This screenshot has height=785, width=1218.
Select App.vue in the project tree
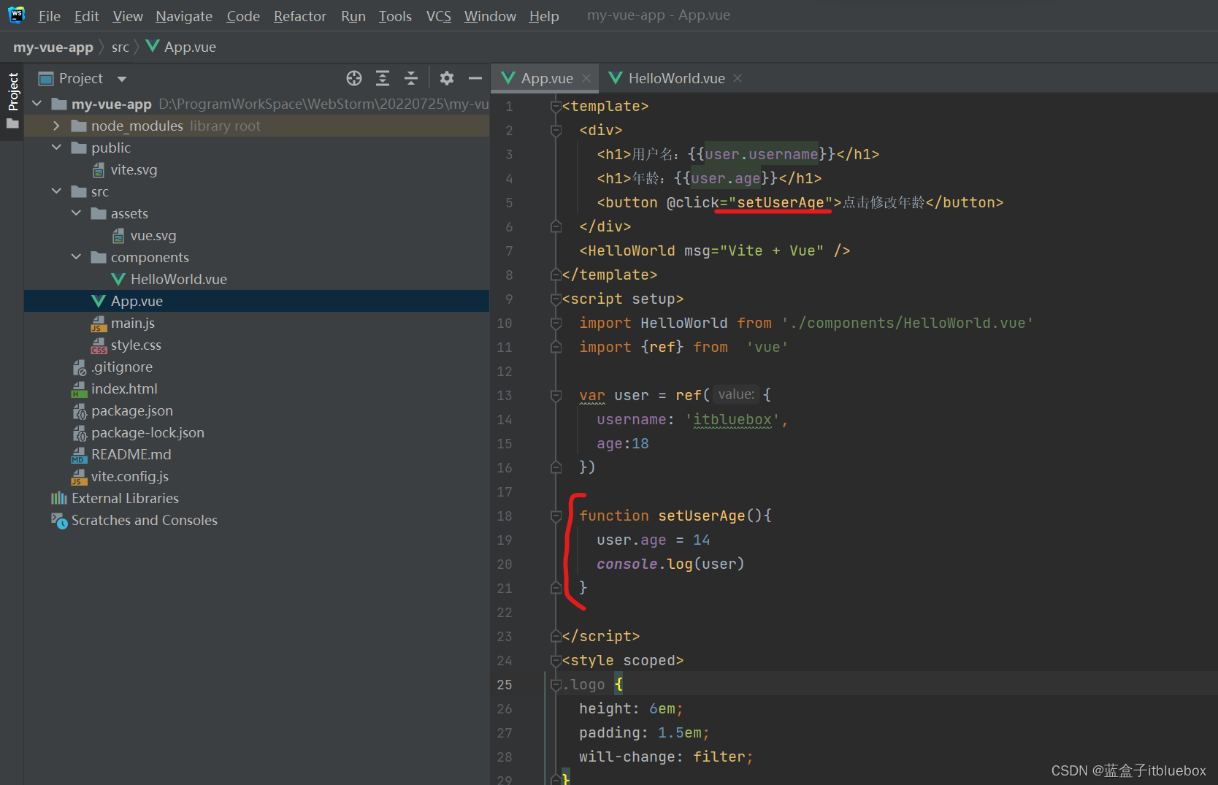pos(256,301)
